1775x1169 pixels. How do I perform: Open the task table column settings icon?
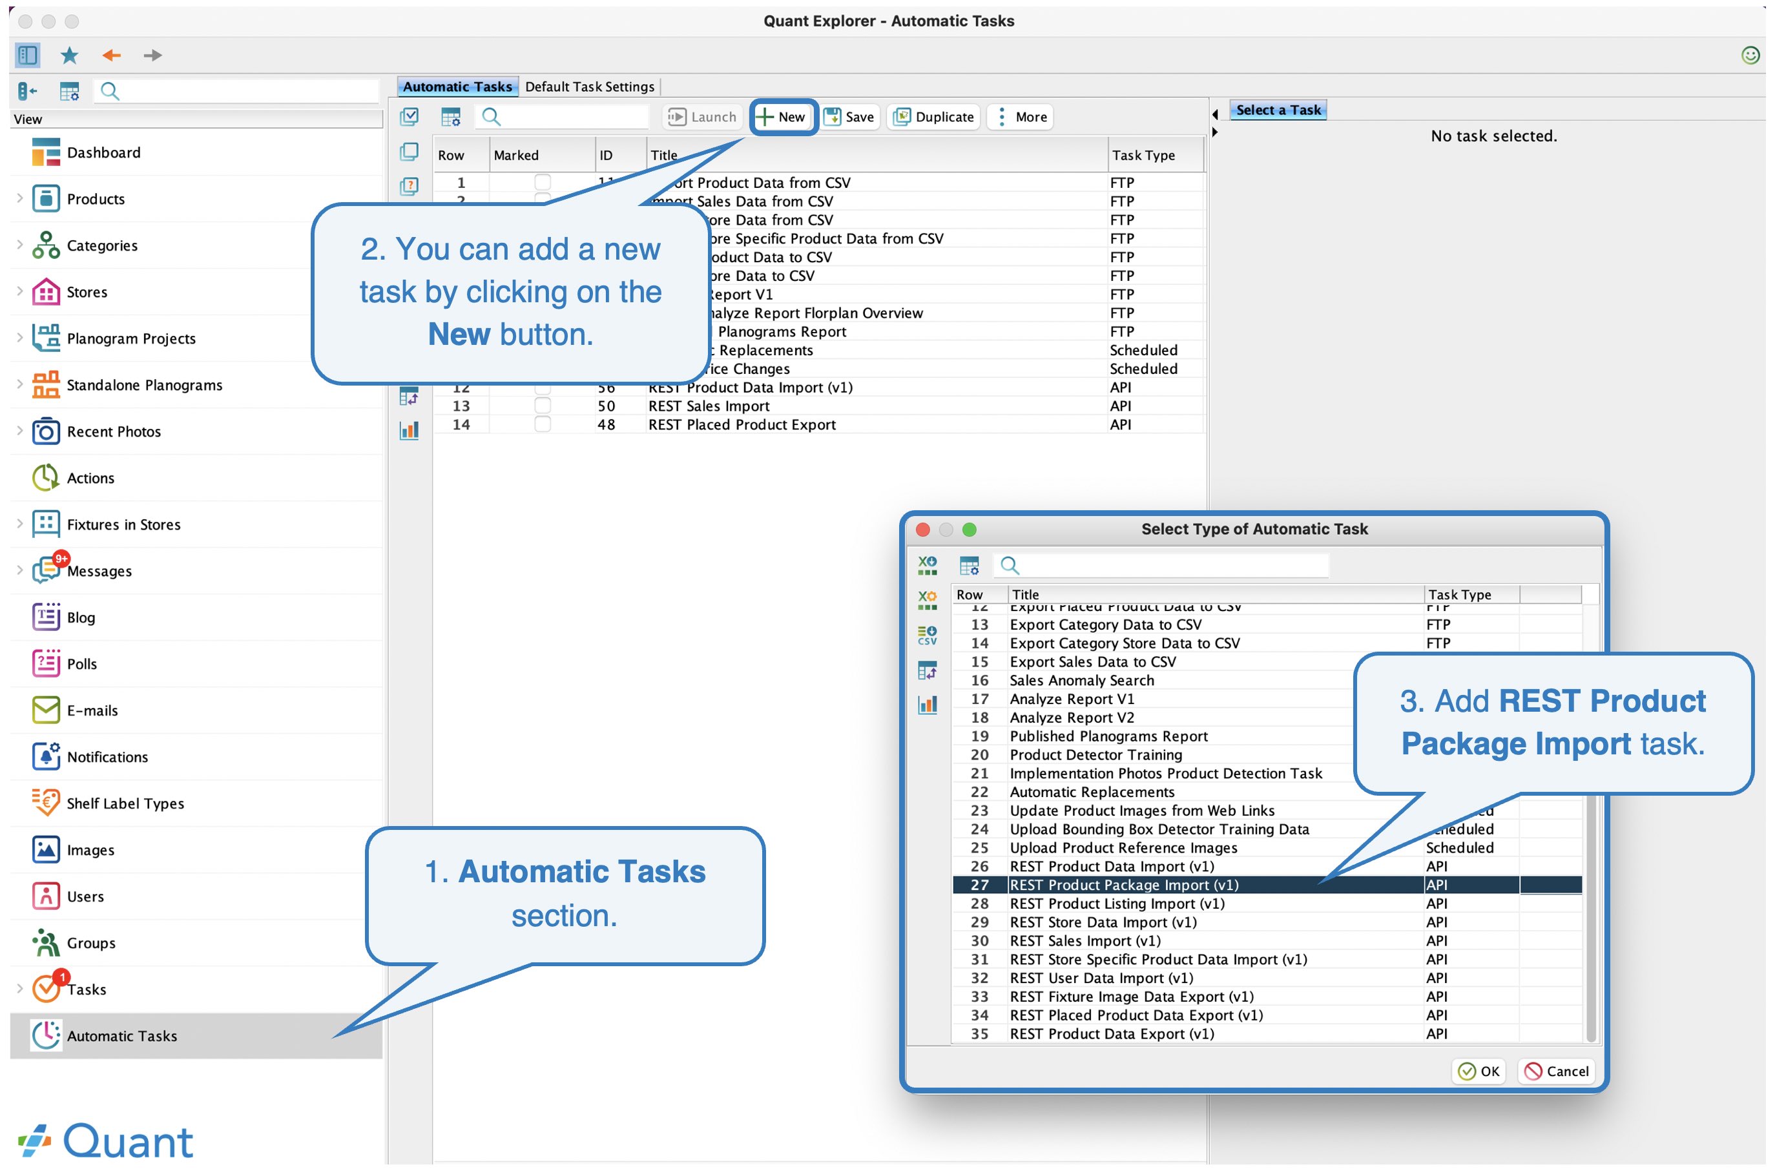[452, 116]
